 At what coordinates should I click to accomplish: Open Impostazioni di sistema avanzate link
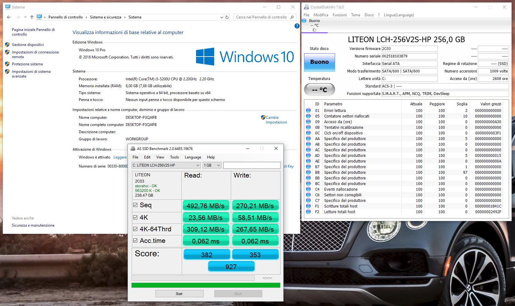[x=31, y=74]
